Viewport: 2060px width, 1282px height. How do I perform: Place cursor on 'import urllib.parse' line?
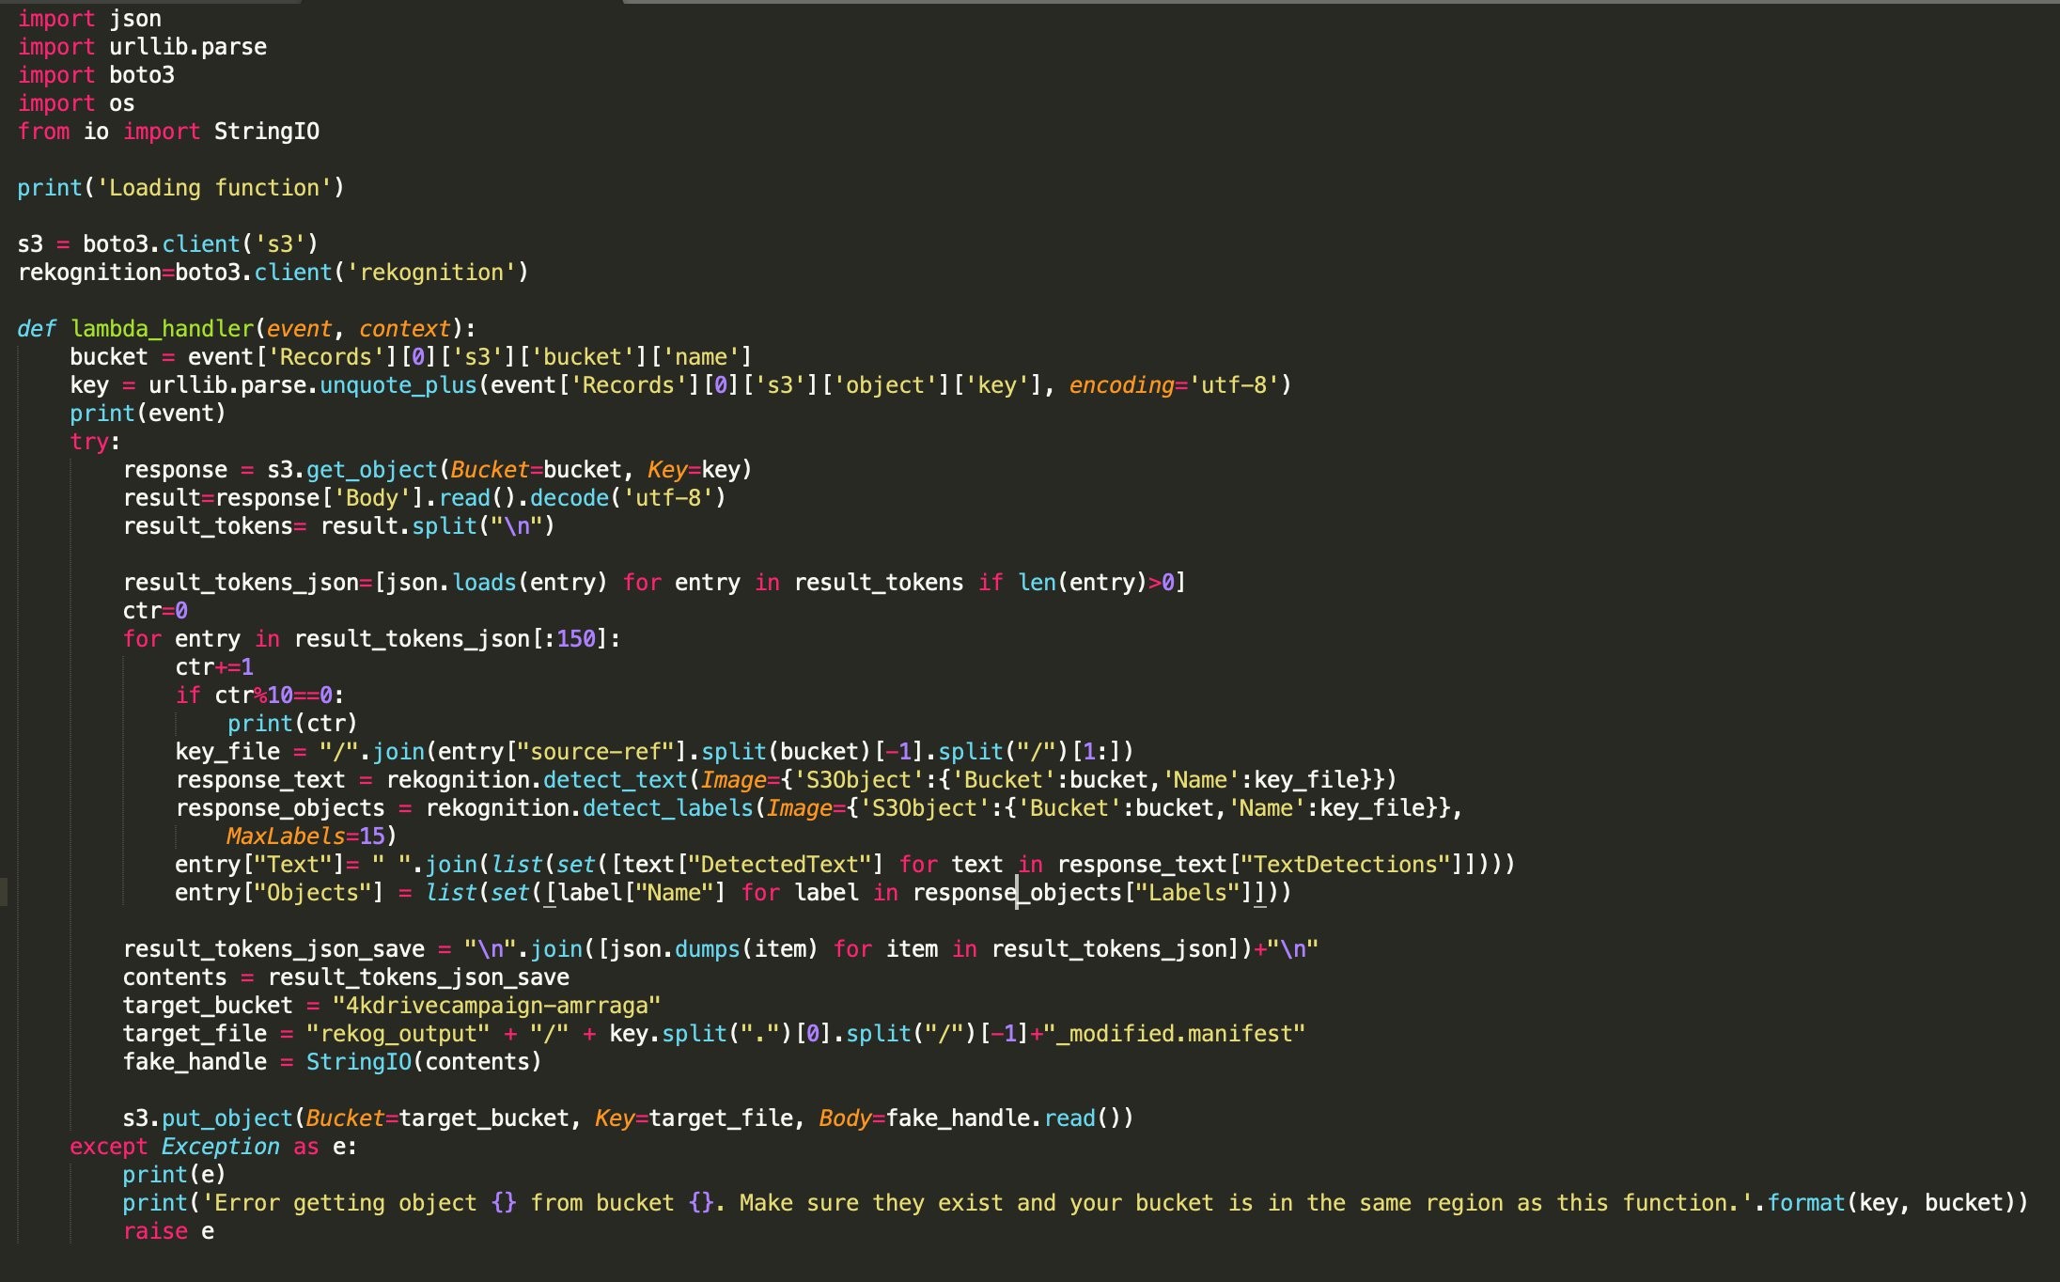pos(142,47)
